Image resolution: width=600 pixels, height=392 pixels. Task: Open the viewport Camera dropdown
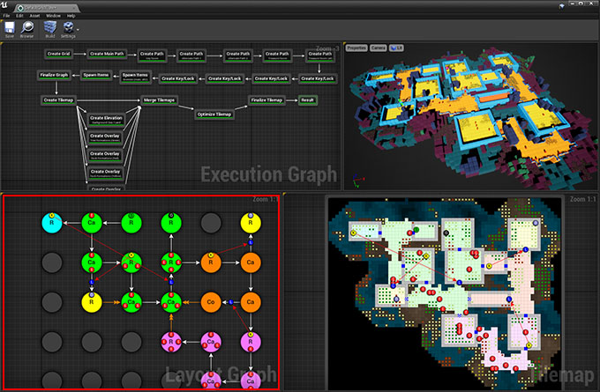tap(378, 48)
